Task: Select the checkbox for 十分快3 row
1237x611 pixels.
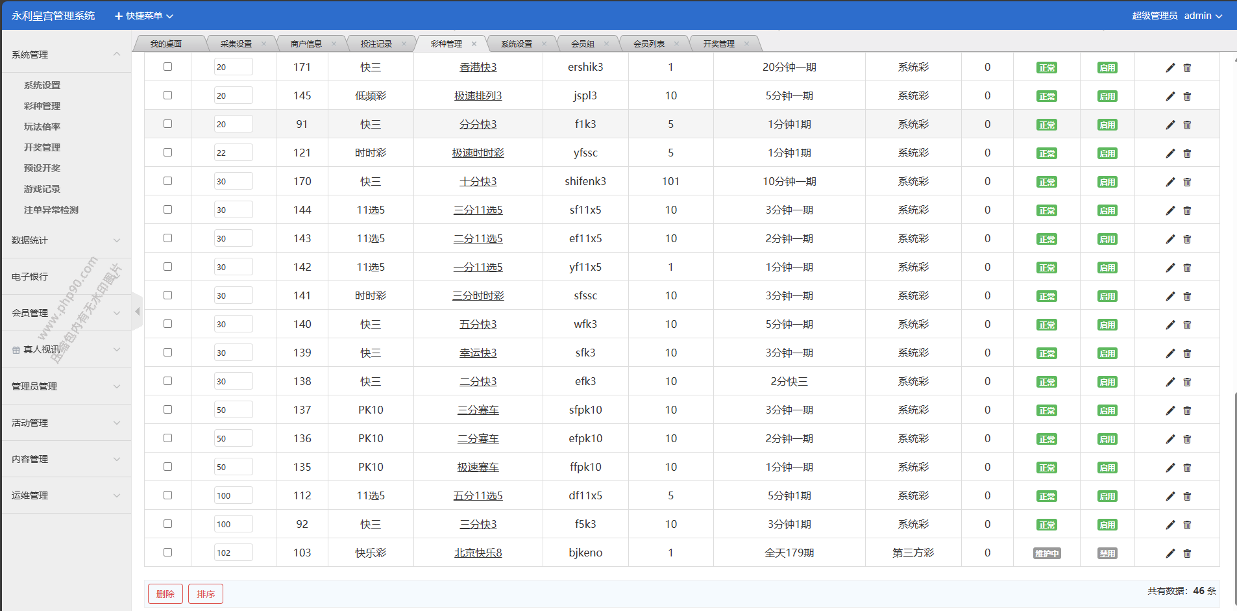Action: 167,181
